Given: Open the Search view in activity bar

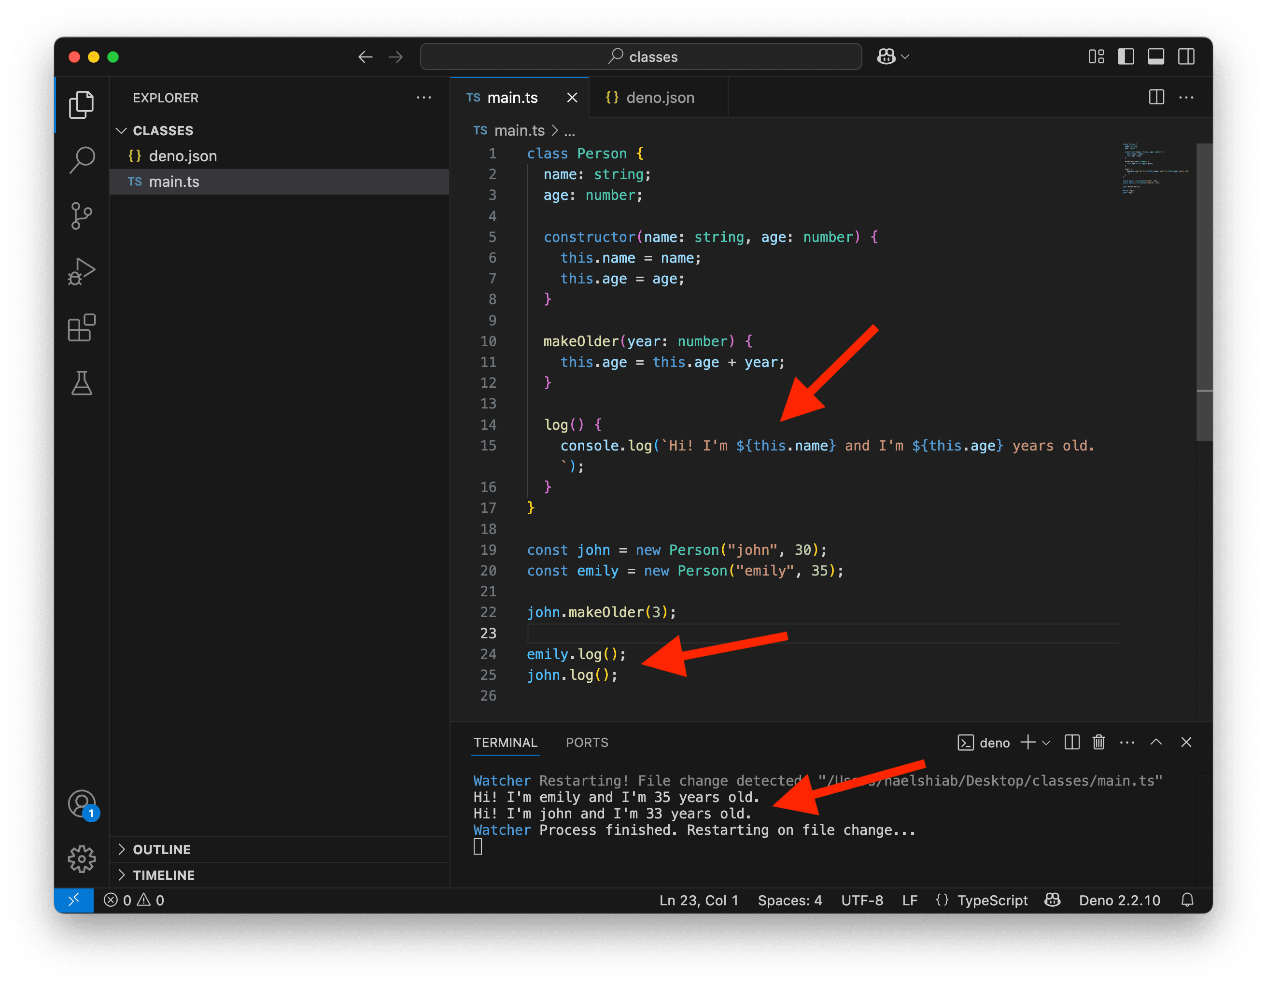Looking at the screenshot, I should 82,159.
